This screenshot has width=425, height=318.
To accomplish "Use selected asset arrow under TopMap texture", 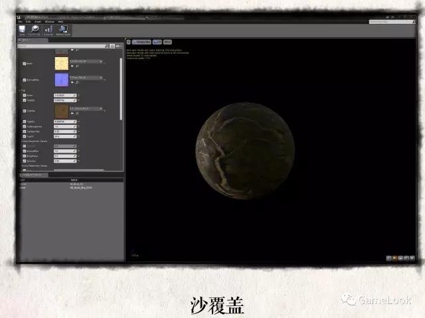I will click(x=72, y=113).
